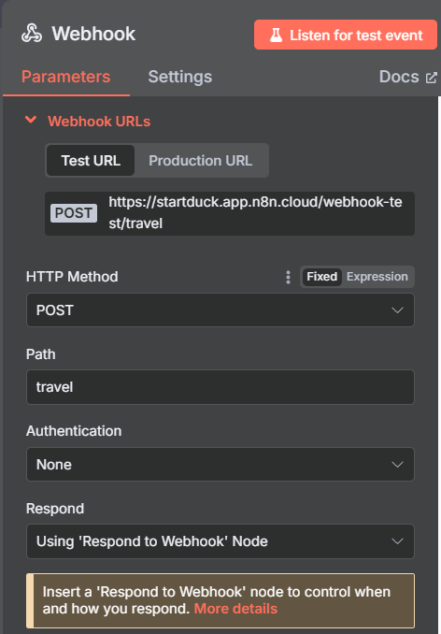
Task: Copy the webhook-test travel URL text
Action: pyautogui.click(x=255, y=212)
